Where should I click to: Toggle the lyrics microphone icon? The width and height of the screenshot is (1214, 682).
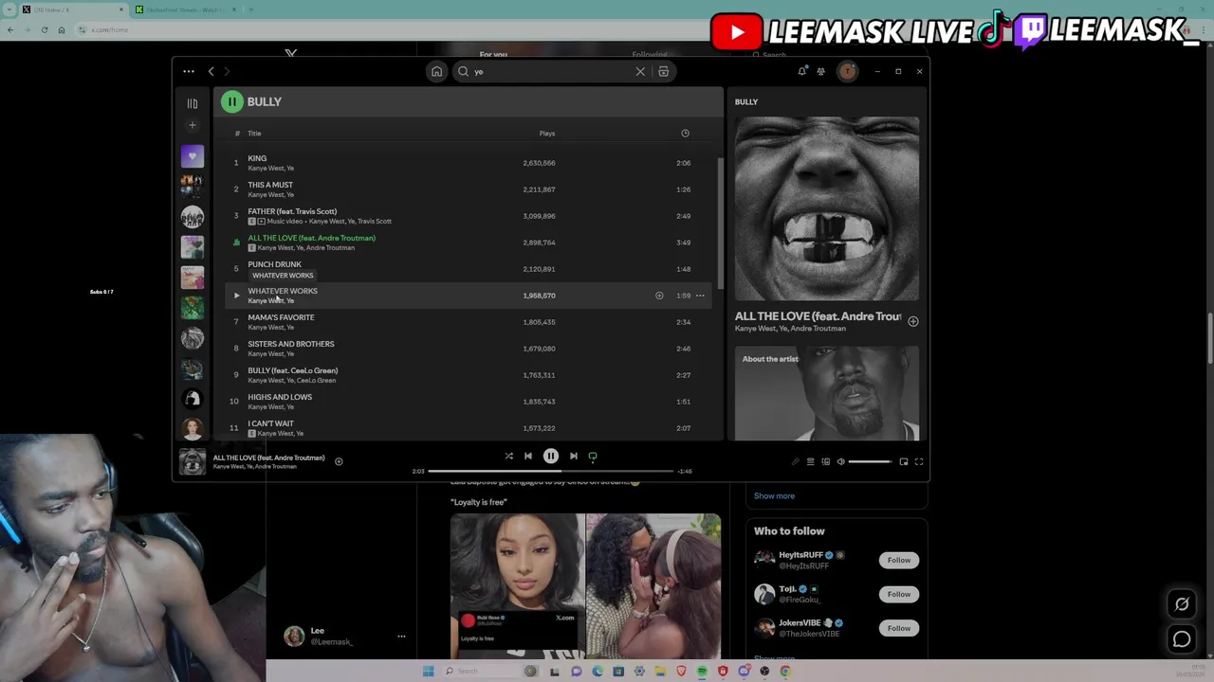point(795,462)
